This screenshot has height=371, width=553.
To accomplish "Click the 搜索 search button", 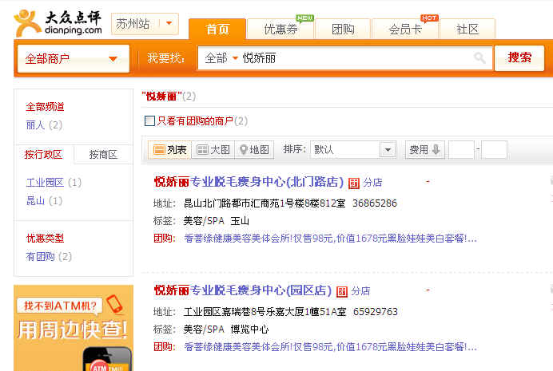I will [x=519, y=57].
